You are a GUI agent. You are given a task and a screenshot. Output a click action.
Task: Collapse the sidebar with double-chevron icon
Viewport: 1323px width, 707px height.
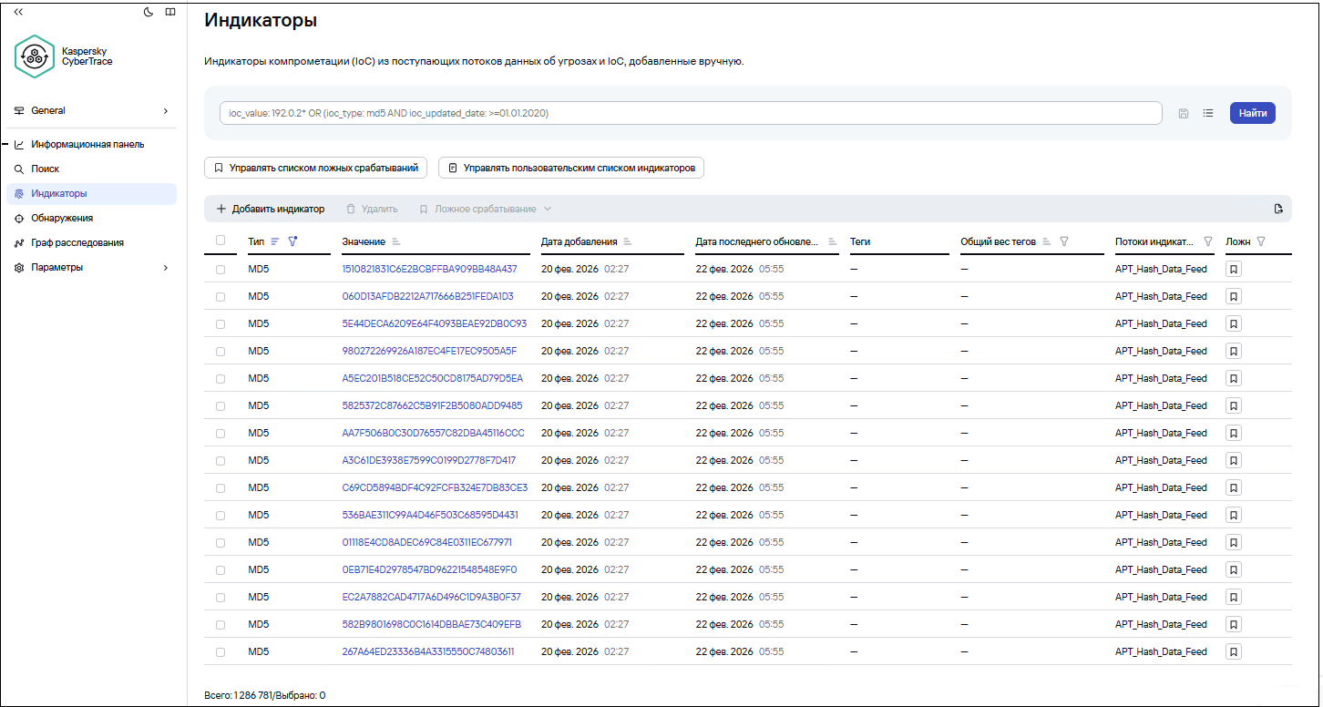pos(18,12)
